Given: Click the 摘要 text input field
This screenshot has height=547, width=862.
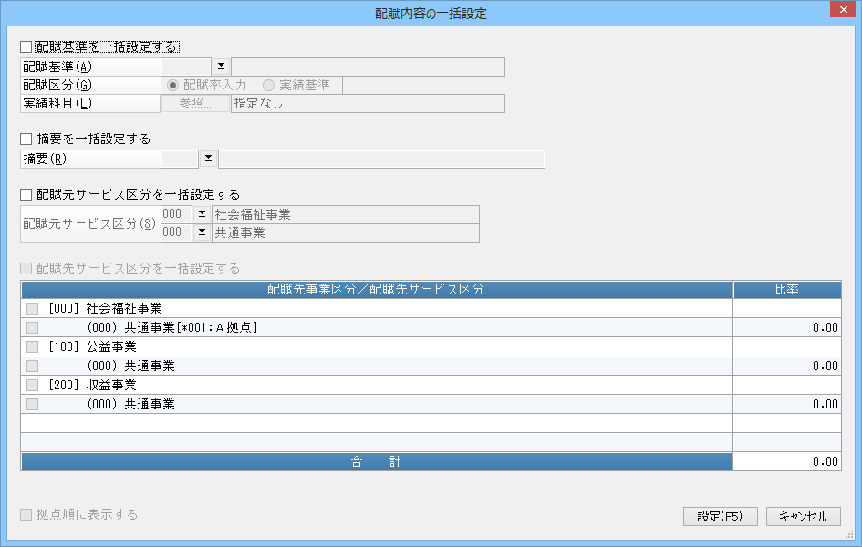Looking at the screenshot, I should (x=381, y=159).
